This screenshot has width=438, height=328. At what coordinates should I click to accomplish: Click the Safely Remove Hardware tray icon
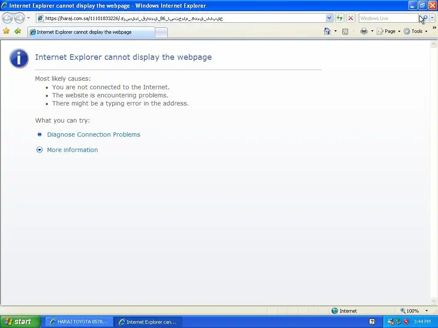[399, 322]
